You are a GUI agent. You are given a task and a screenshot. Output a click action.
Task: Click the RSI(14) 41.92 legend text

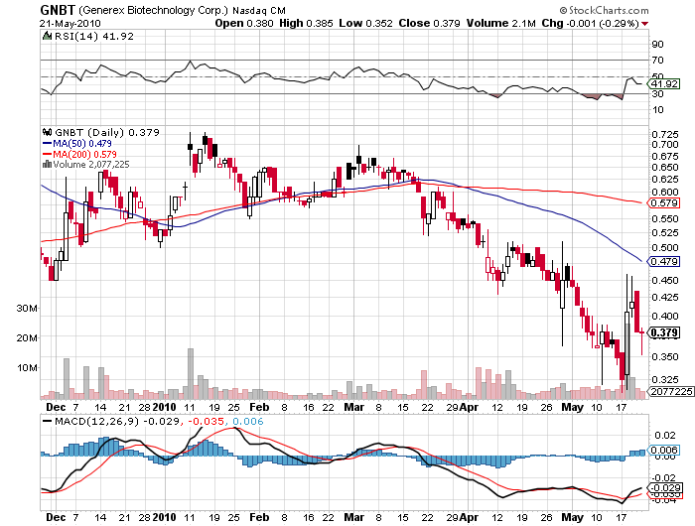94,36
